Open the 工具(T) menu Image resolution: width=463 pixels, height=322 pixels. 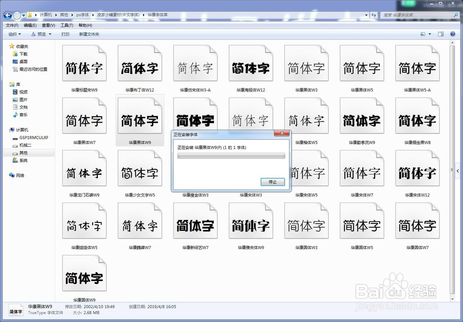coord(67,25)
